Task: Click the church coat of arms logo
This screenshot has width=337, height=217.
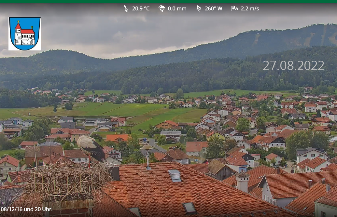Action: (25, 34)
